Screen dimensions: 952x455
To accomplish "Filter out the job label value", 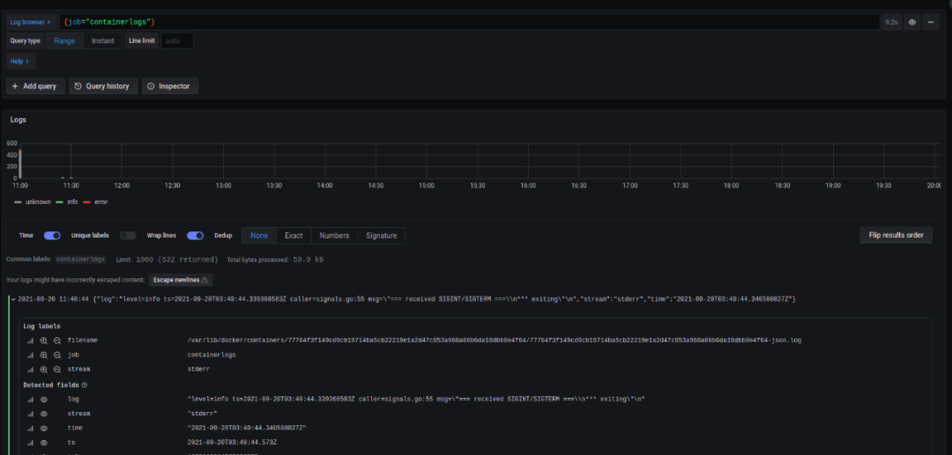I will (x=56, y=355).
